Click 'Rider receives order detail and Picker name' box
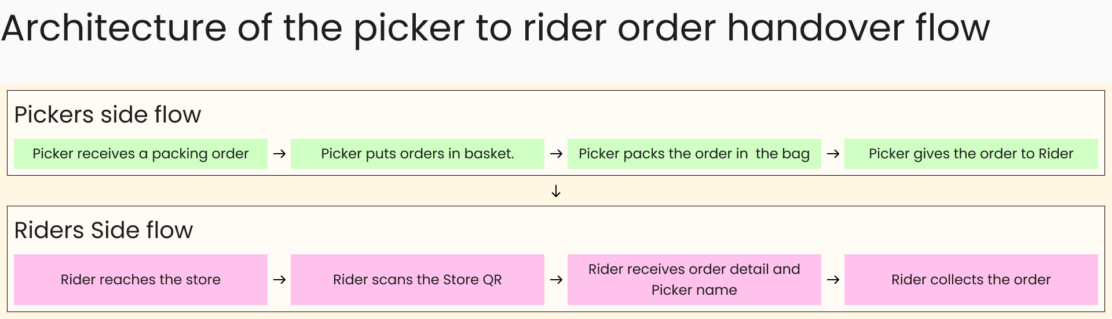This screenshot has height=319, width=1112. [x=694, y=280]
